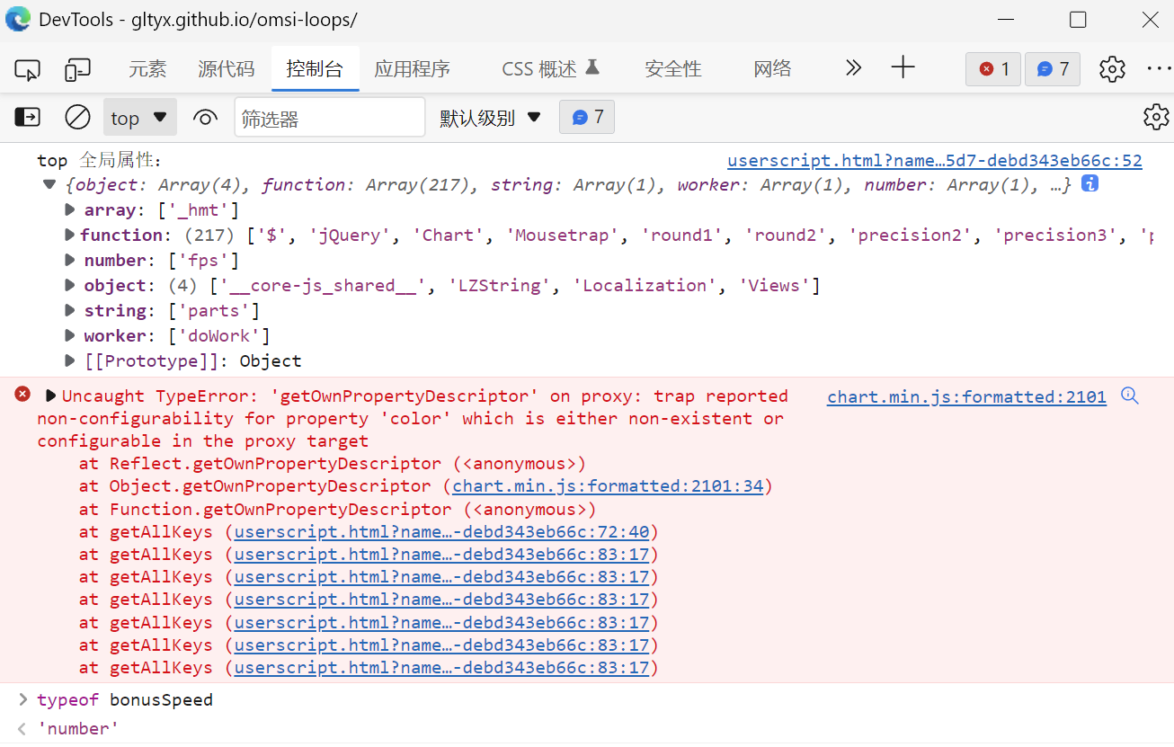Select the 'number' result output
1174x747 pixels.
[x=78, y=728]
